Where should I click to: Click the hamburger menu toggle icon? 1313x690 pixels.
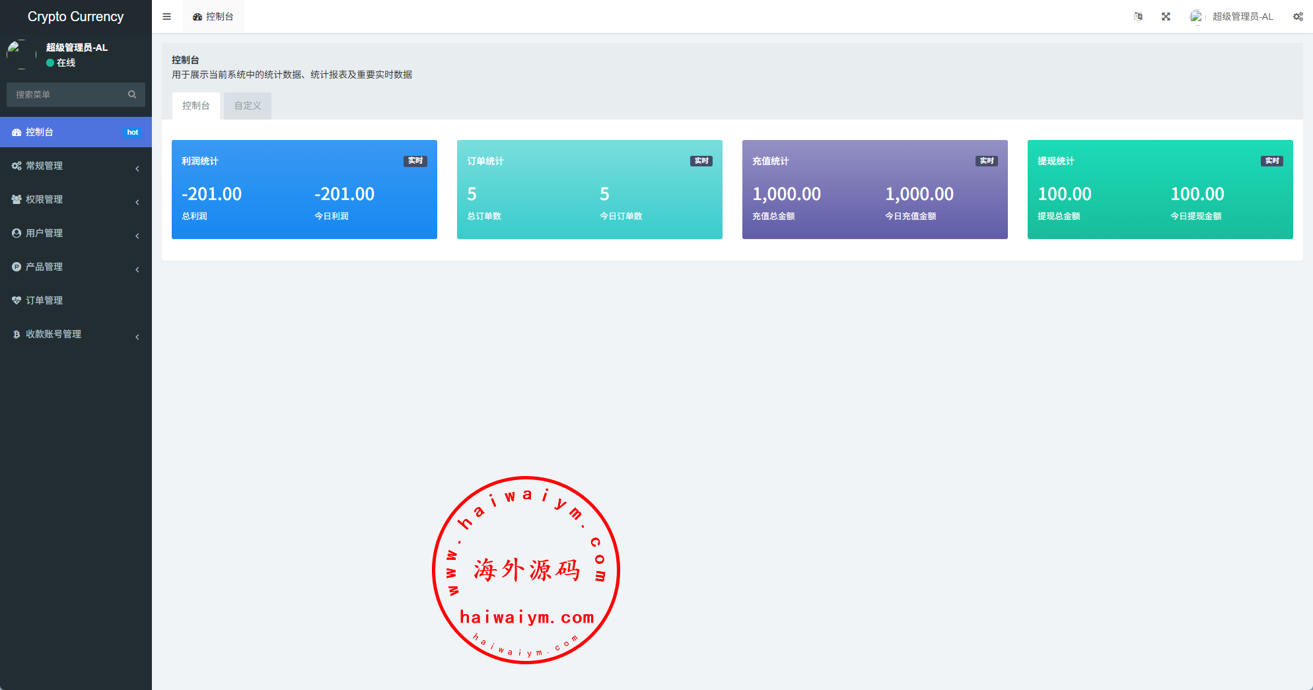(166, 17)
